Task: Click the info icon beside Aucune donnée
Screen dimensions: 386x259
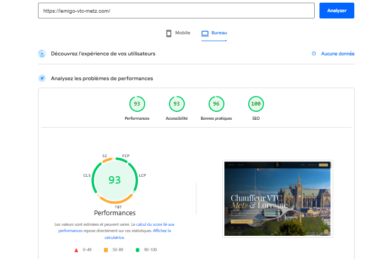Action: 314,54
